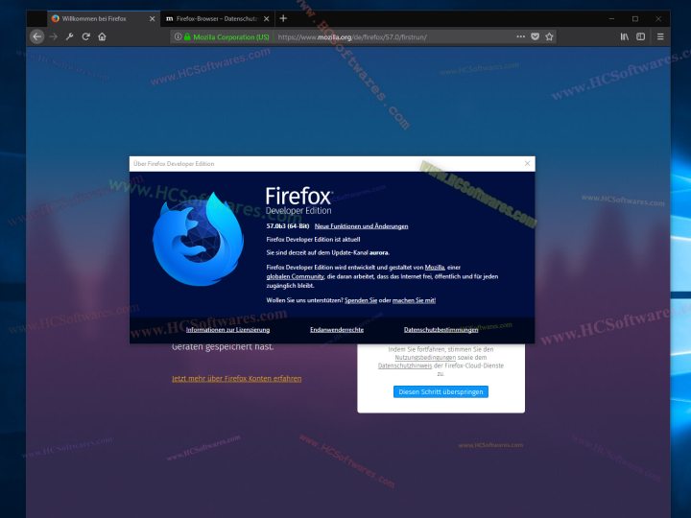691x518 pixels.
Task: Open Endanwenderrechte link
Action: [337, 329]
